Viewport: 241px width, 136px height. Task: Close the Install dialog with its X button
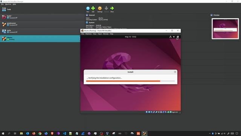(175, 72)
